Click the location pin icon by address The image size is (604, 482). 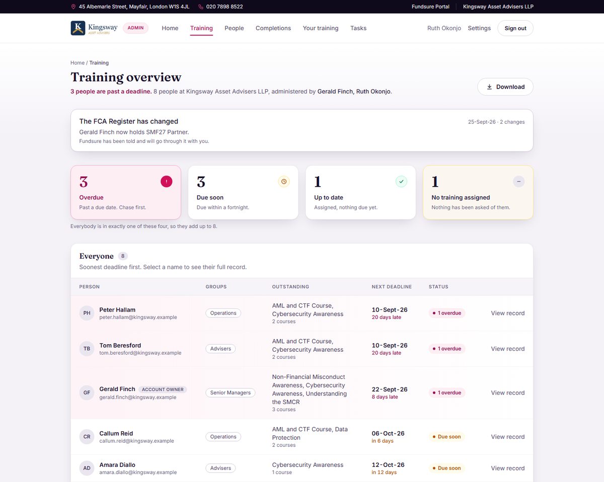tap(73, 7)
